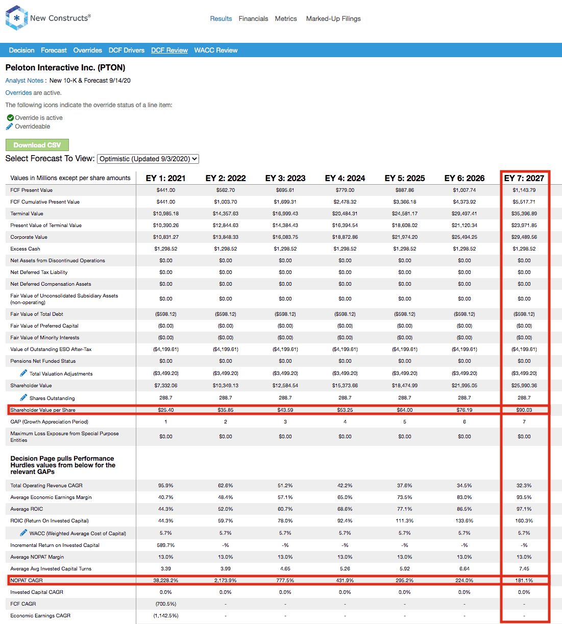Click the Download CSV button
Image resolution: width=562 pixels, height=624 pixels.
(37, 145)
